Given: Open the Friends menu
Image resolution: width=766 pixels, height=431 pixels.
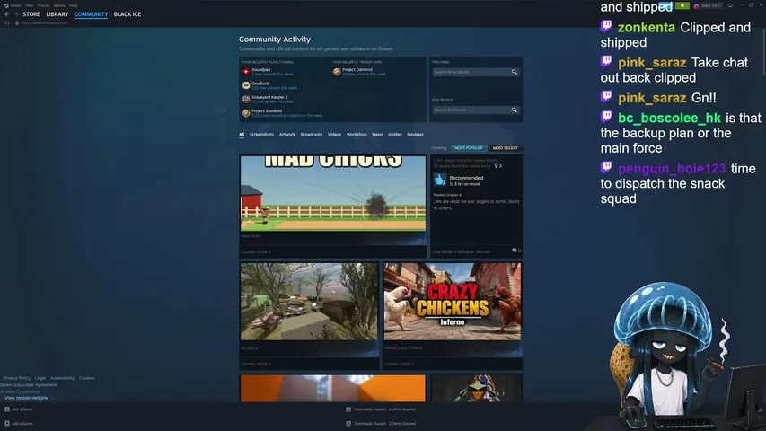Looking at the screenshot, I should click(x=43, y=5).
